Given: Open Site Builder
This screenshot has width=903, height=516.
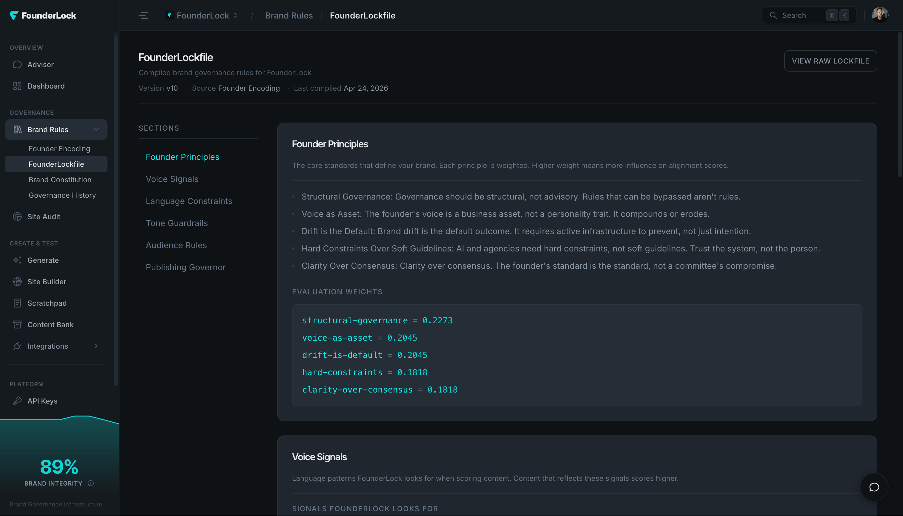Looking at the screenshot, I should pos(56,282).
